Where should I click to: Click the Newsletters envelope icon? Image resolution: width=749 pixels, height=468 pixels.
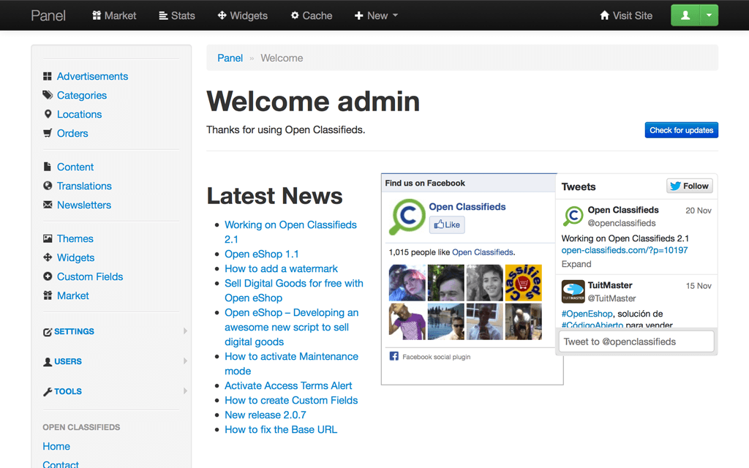pyautogui.click(x=48, y=205)
